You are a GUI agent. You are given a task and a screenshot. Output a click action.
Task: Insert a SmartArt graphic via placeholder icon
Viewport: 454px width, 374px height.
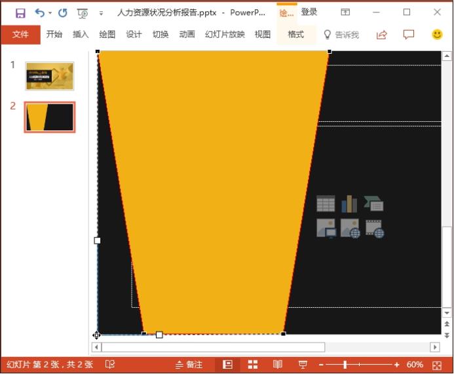[x=373, y=204]
